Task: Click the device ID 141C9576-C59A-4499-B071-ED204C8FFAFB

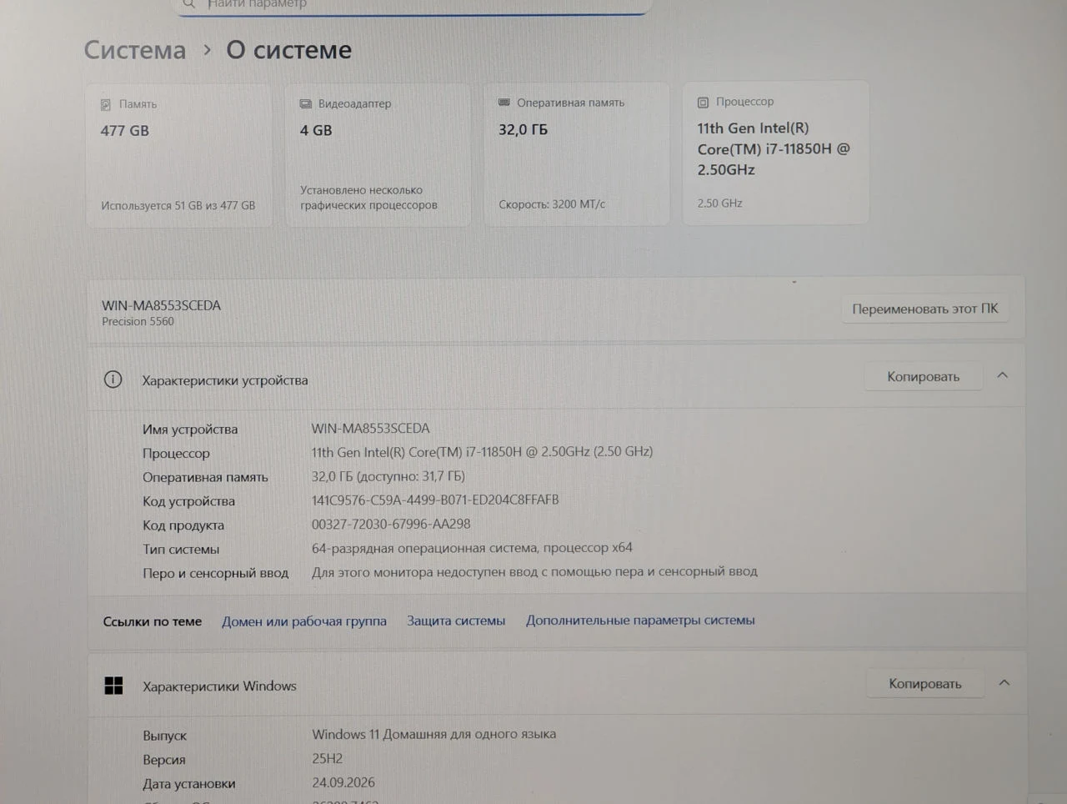Action: point(435,500)
